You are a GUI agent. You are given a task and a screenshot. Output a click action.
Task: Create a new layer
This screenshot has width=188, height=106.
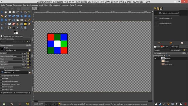(x=156, y=104)
